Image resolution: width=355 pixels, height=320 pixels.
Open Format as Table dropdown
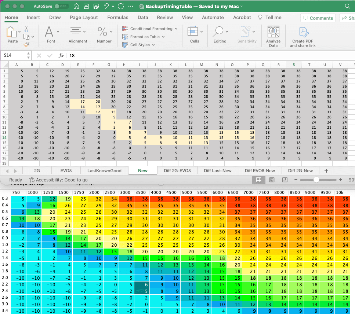pyautogui.click(x=143, y=37)
